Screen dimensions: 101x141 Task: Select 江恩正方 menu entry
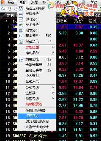[37, 116]
